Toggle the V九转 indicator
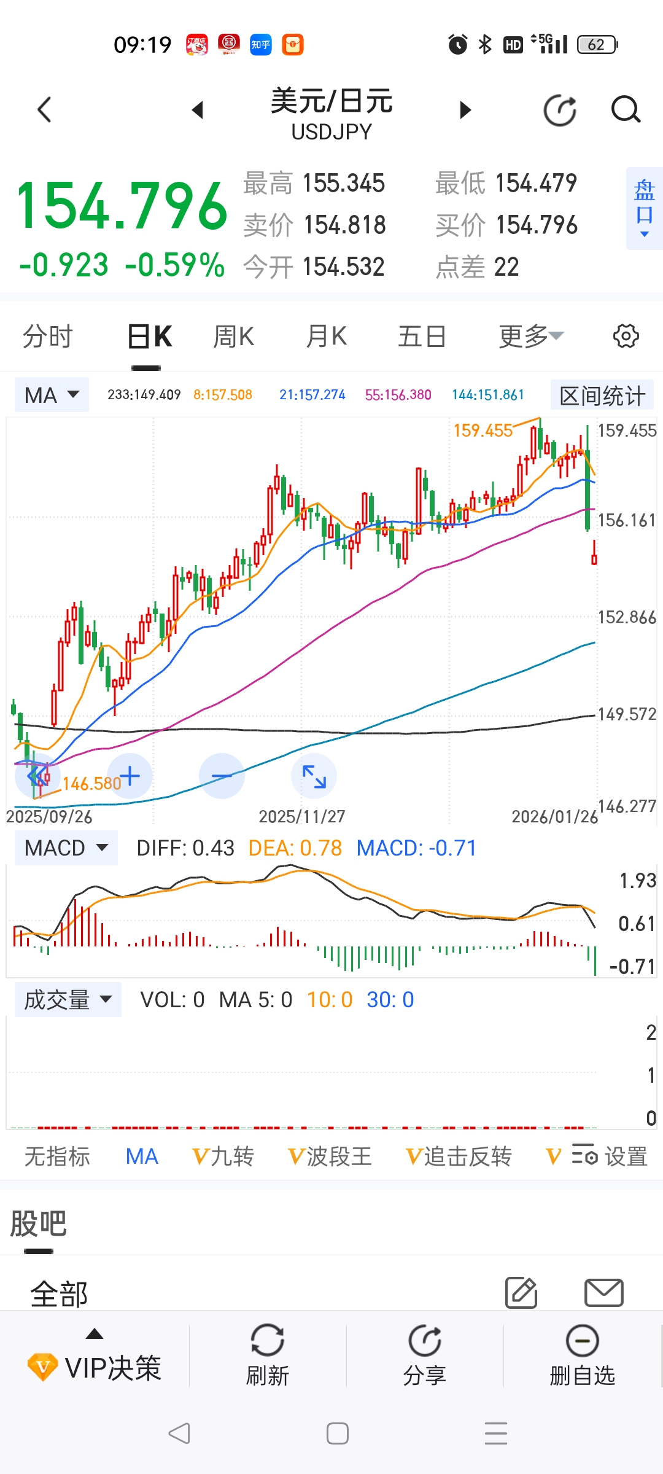 pyautogui.click(x=223, y=1156)
